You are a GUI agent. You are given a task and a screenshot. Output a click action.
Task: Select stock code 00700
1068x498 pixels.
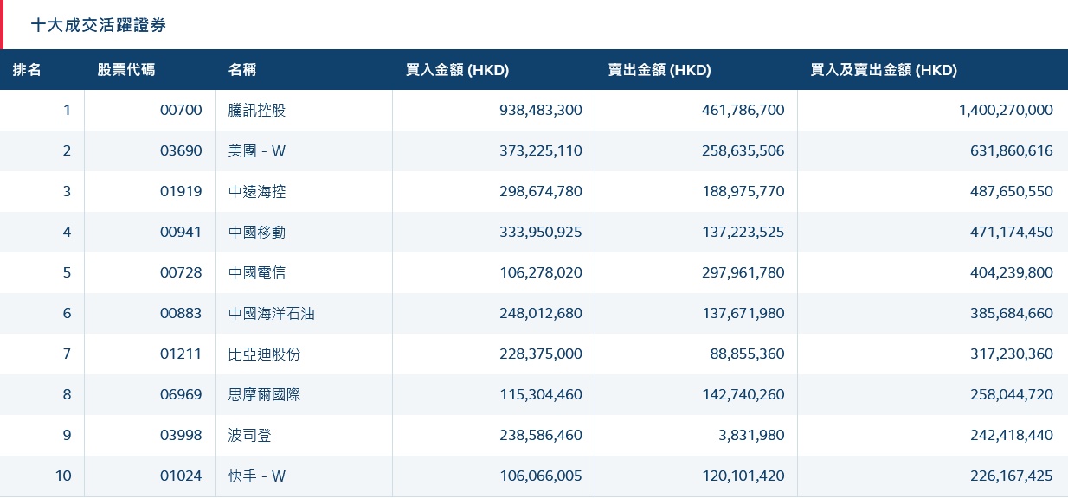click(x=181, y=110)
